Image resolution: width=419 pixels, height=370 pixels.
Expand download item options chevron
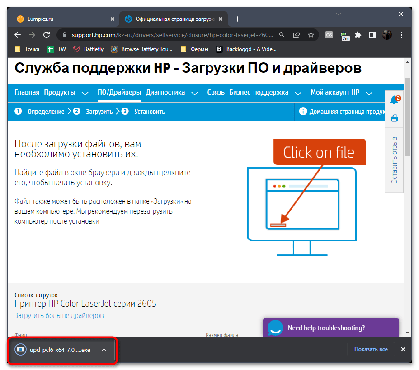click(104, 350)
